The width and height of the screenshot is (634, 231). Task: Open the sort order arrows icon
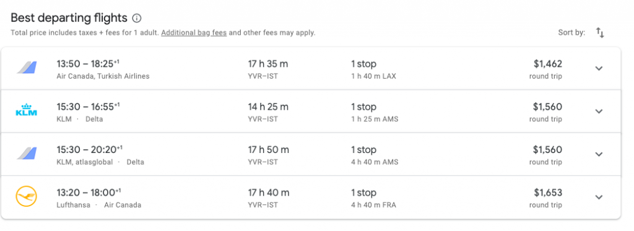point(600,33)
